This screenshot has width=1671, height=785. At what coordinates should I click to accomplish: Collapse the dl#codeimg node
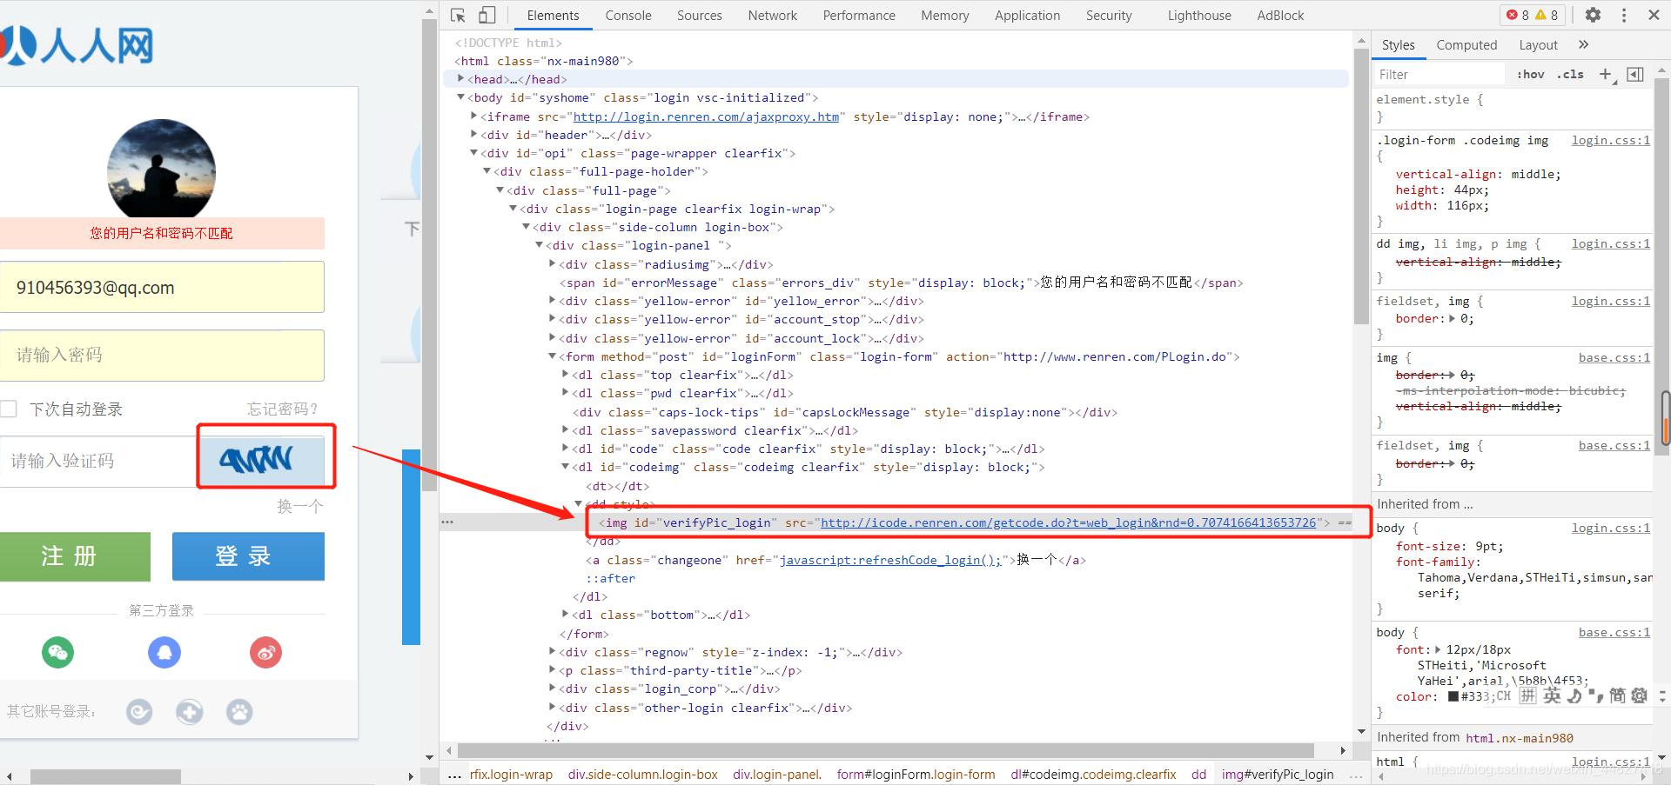pos(565,467)
